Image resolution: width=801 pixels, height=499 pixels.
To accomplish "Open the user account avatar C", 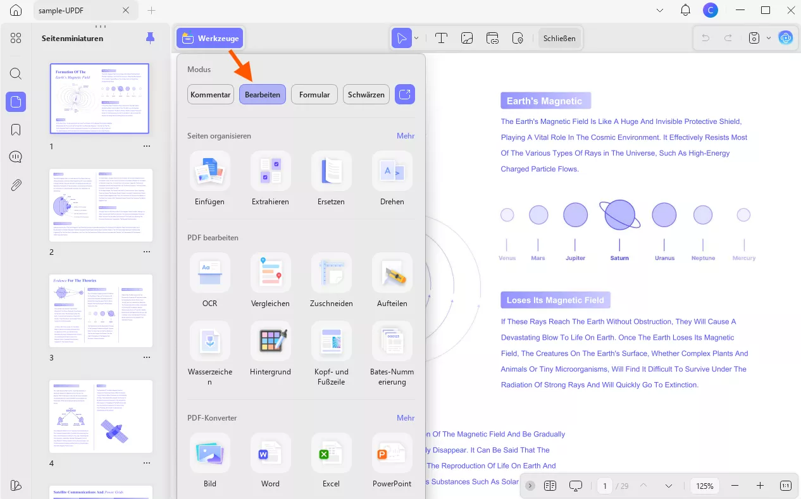I will (711, 10).
